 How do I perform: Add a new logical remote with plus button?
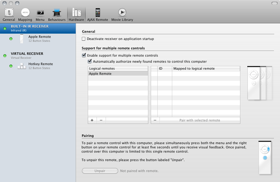click(x=92, y=120)
